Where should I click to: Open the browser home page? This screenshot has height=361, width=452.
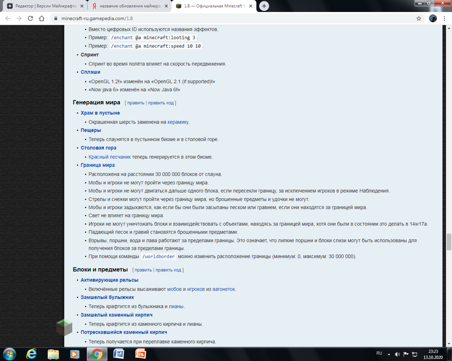click(x=42, y=18)
